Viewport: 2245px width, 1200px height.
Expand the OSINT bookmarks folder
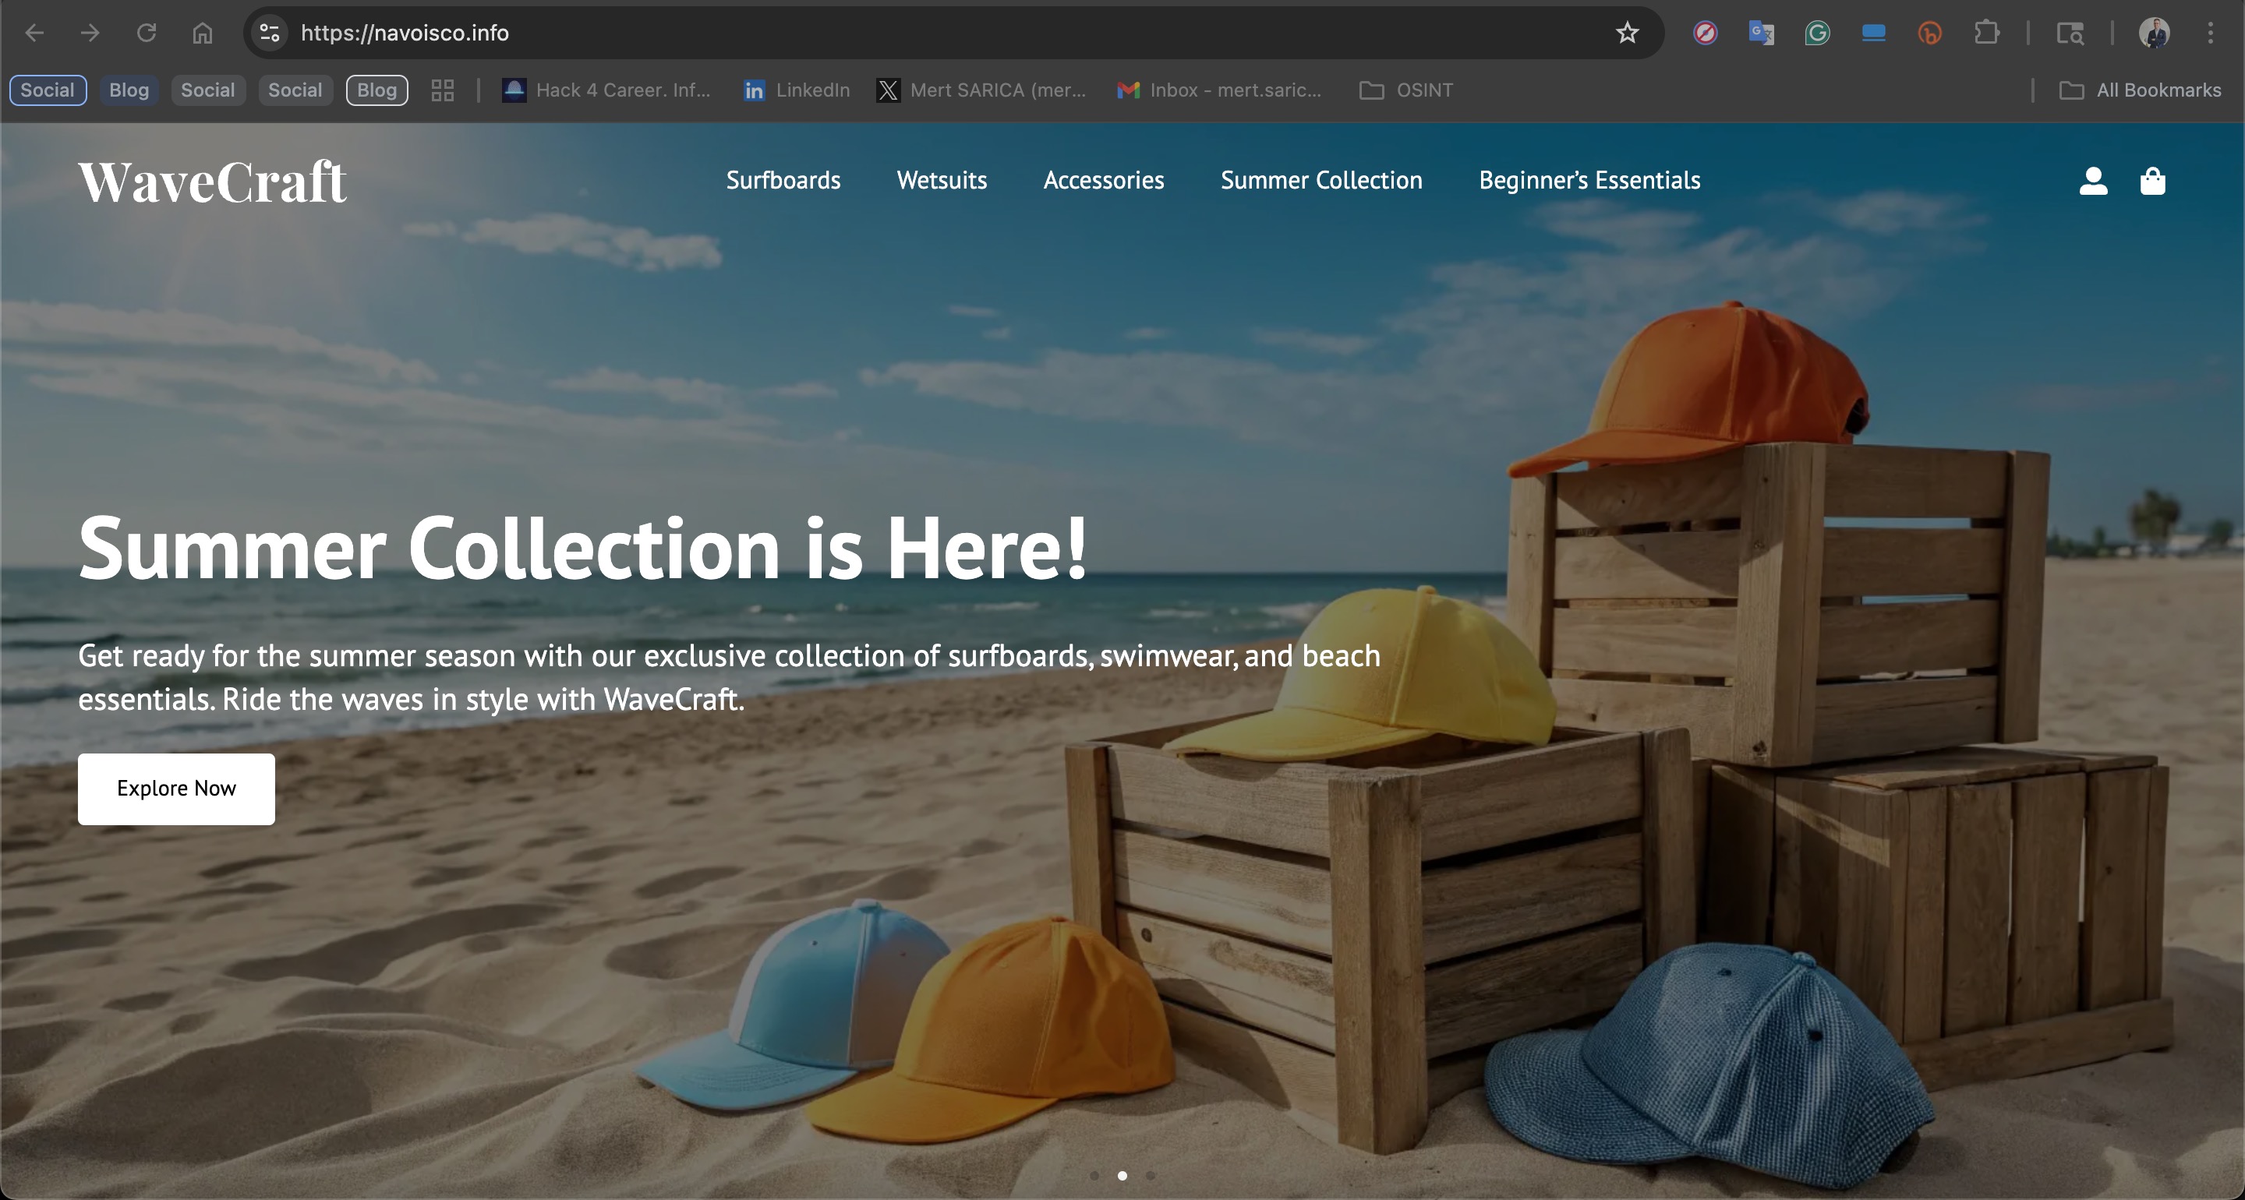1405,90
